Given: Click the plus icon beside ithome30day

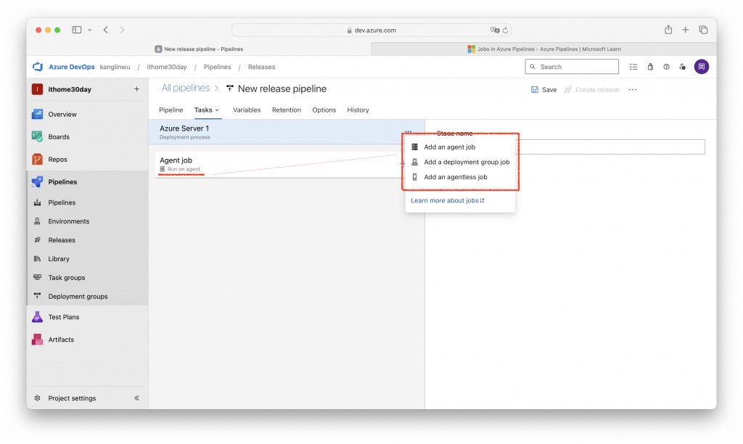Looking at the screenshot, I should [x=136, y=89].
